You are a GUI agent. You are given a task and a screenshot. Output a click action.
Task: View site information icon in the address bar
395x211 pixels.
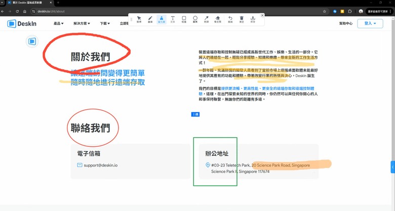point(34,11)
